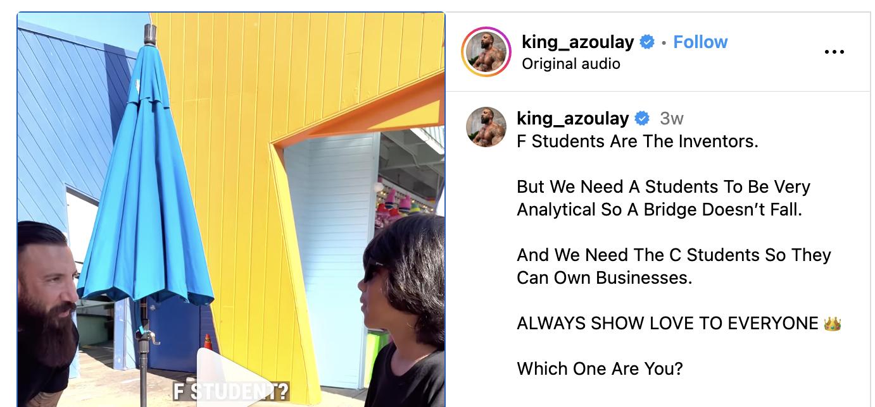Click the dark-haired person wearing sunglasses in video

click(x=402, y=310)
